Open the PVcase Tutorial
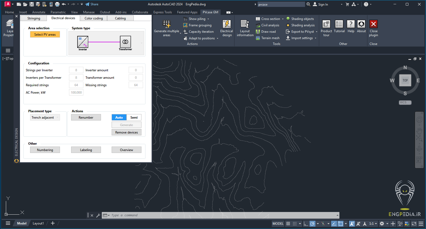Image resolution: width=426 pixels, height=229 pixels. pyautogui.click(x=339, y=24)
